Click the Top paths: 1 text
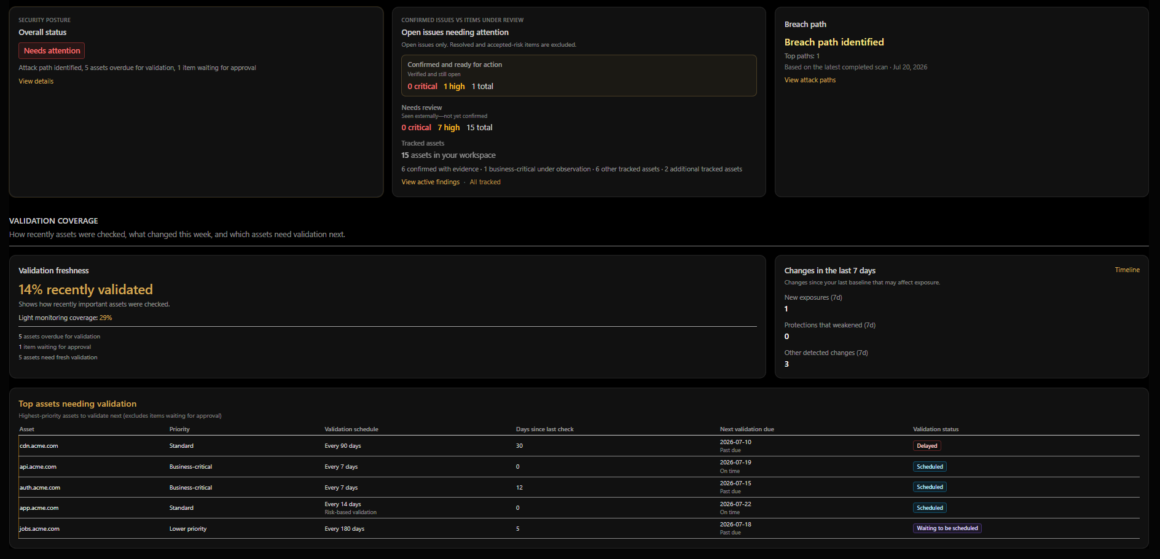The height and width of the screenshot is (559, 1160). coord(802,56)
